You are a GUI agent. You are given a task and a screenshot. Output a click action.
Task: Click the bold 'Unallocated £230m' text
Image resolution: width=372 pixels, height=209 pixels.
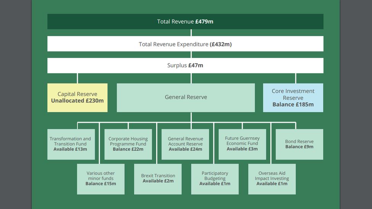[x=77, y=101]
